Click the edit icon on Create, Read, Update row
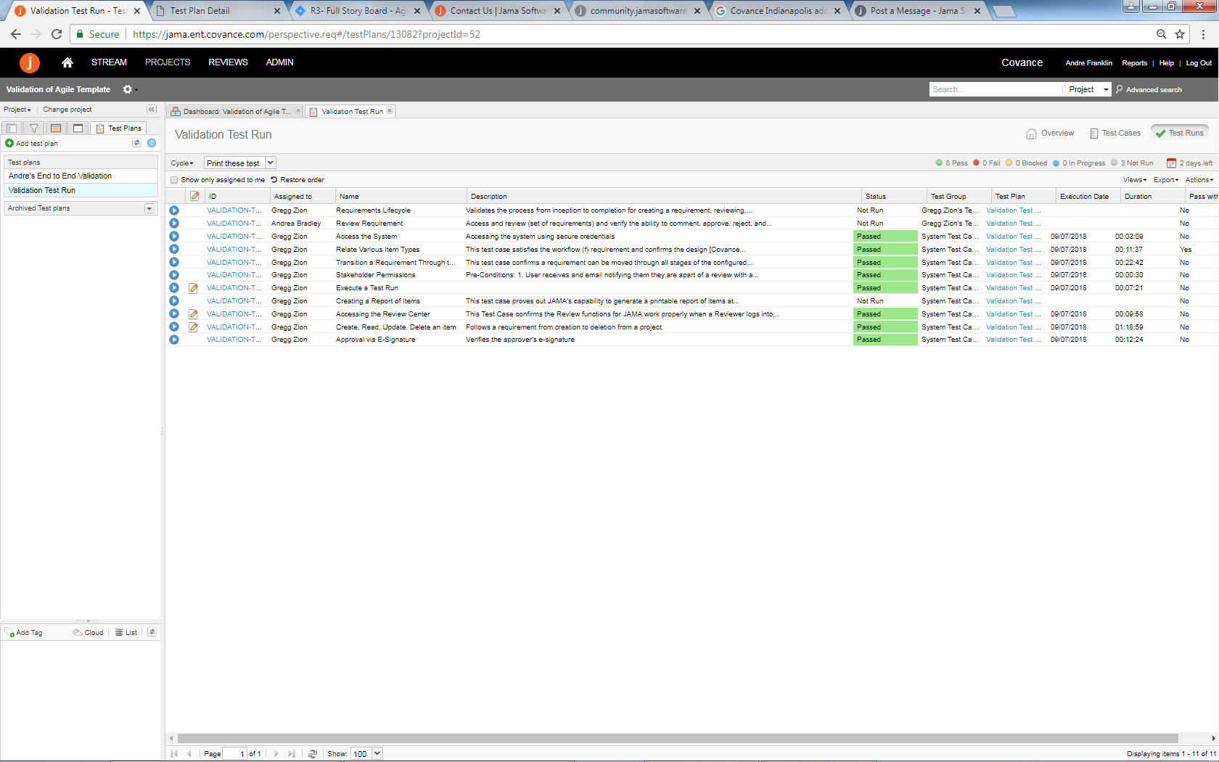This screenshot has height=762, width=1219. pyautogui.click(x=193, y=327)
